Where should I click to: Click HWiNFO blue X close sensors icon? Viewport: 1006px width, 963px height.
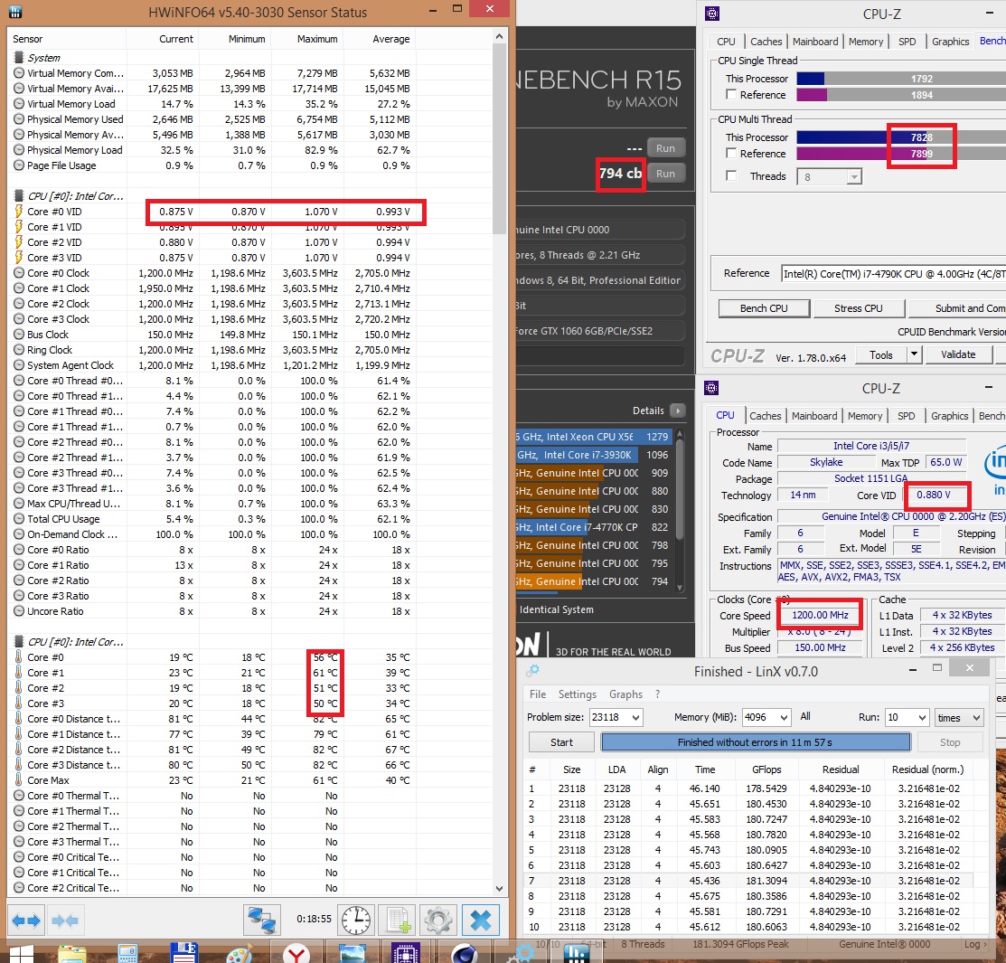click(481, 921)
